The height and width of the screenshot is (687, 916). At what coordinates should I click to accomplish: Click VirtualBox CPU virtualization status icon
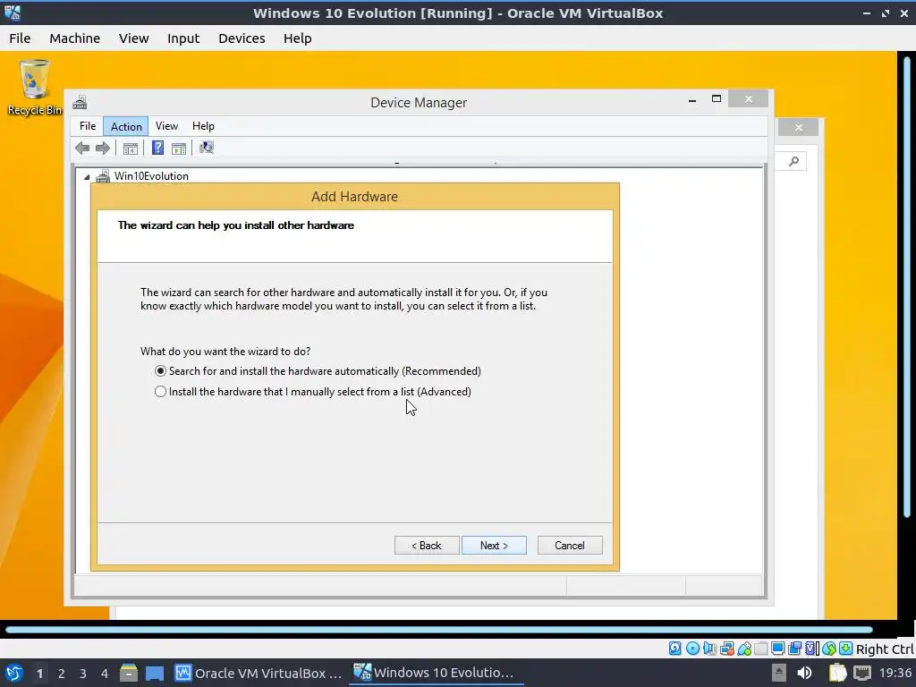point(812,649)
